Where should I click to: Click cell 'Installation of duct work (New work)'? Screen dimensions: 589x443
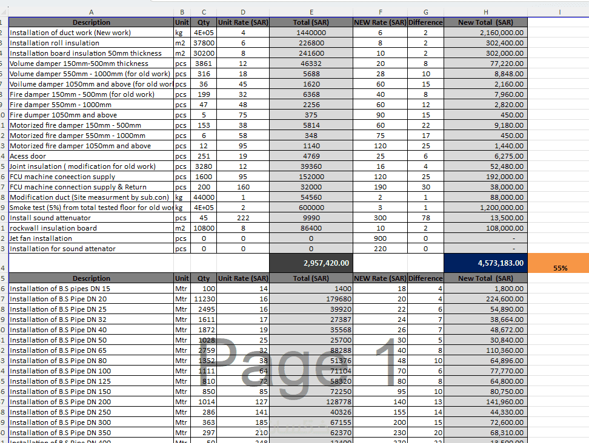pos(92,33)
